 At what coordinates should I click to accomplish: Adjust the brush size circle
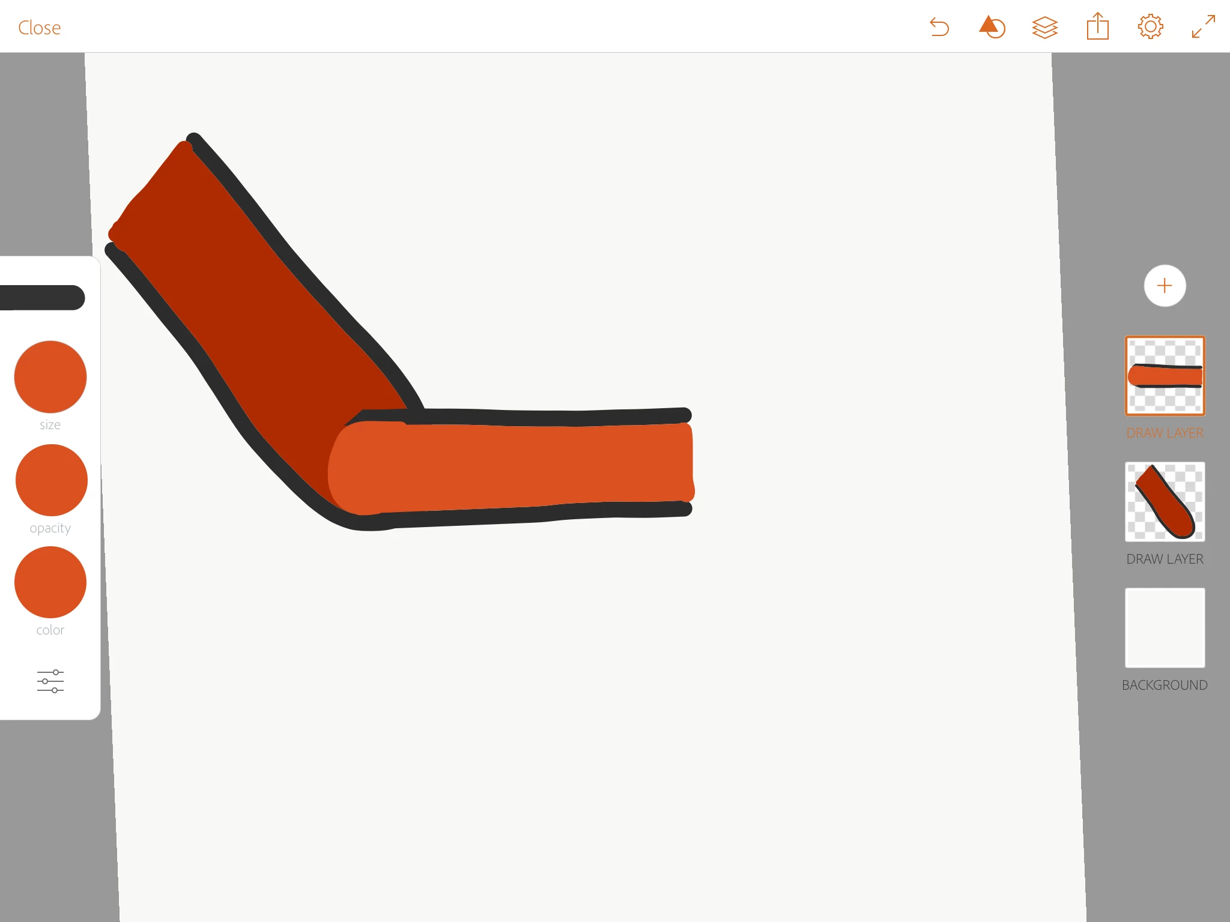tap(50, 377)
